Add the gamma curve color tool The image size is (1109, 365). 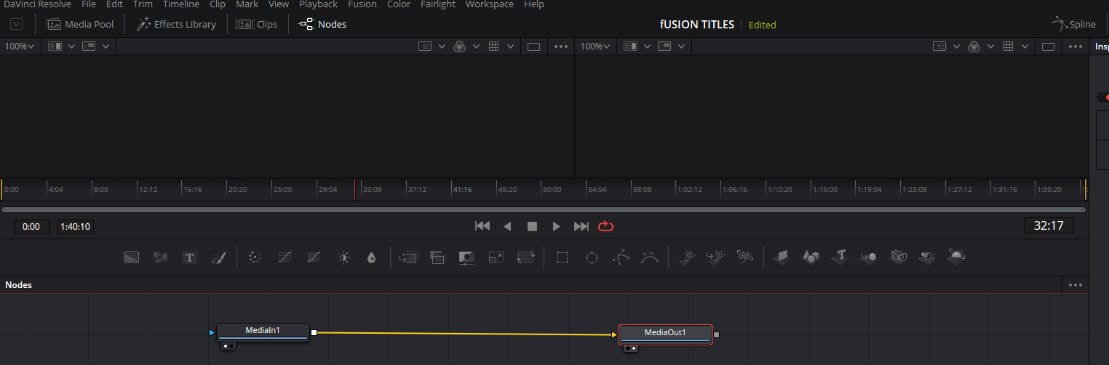314,257
